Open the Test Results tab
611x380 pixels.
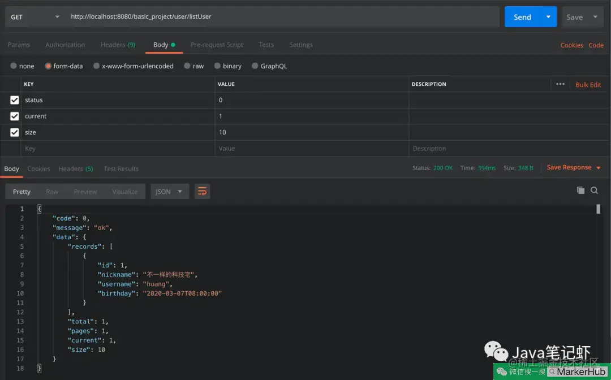point(121,169)
